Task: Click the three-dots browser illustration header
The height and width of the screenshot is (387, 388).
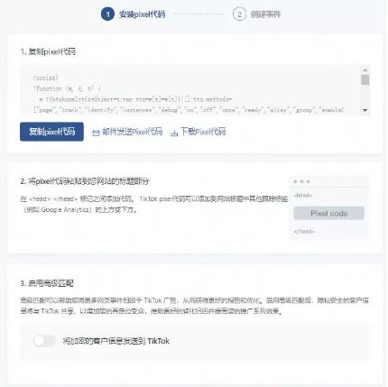Action: (301, 181)
